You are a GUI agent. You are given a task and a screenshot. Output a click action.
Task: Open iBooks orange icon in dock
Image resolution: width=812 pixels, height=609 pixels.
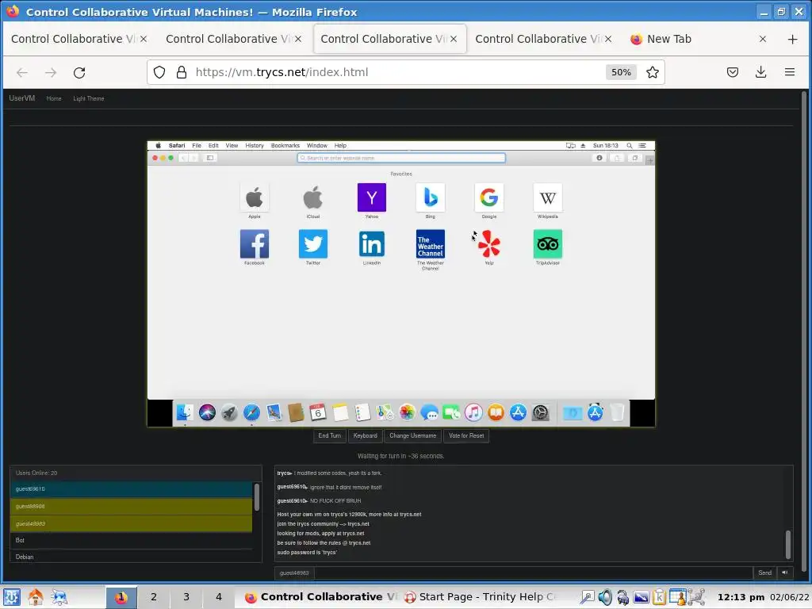pyautogui.click(x=496, y=412)
